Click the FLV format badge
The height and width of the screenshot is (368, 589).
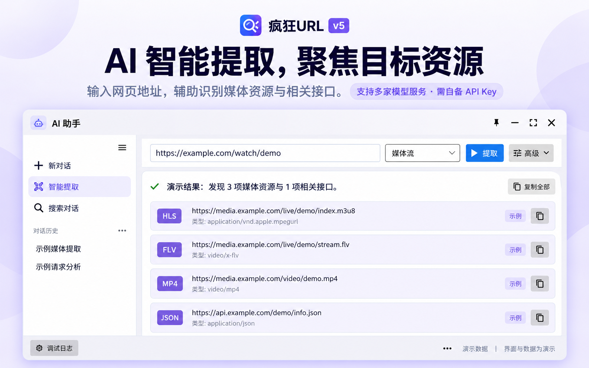(x=169, y=250)
